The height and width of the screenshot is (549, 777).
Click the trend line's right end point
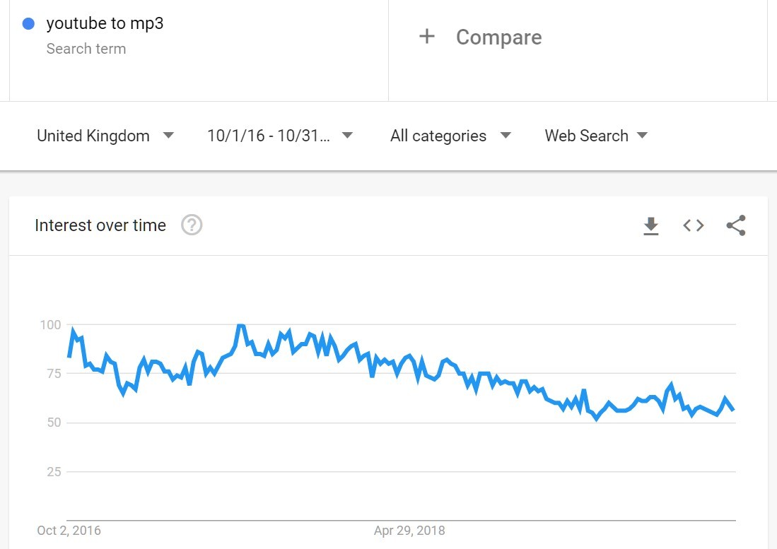(x=733, y=410)
